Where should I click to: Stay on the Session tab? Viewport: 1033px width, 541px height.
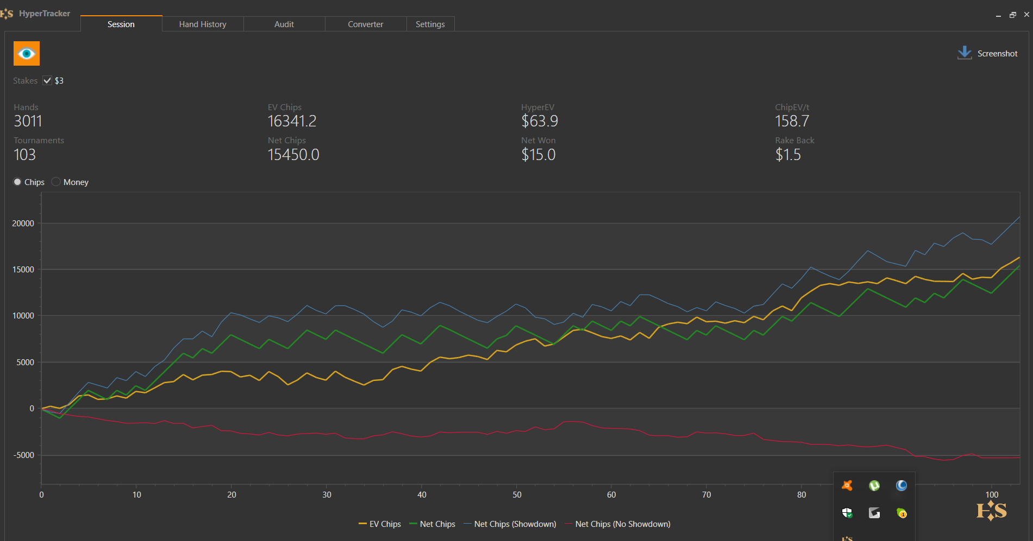121,24
